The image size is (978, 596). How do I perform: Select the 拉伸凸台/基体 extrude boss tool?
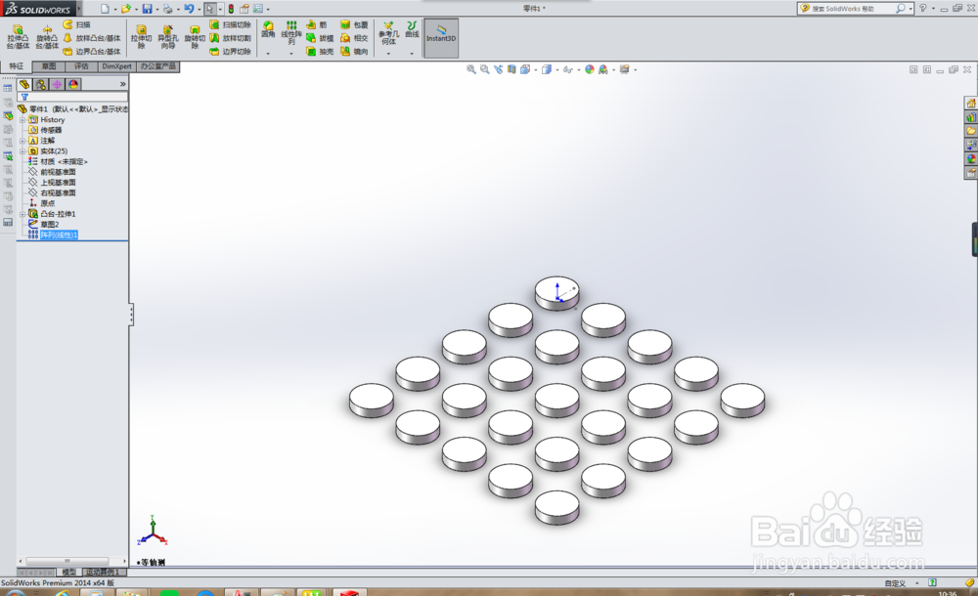tap(18, 37)
